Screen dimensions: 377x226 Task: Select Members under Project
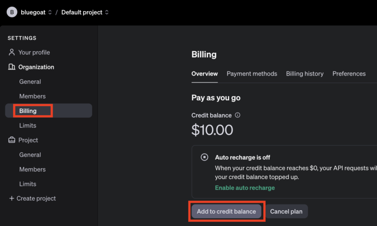(x=32, y=169)
